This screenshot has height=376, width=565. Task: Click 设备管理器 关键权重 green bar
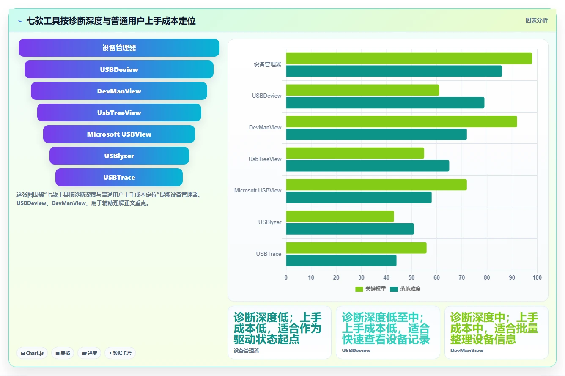pos(409,58)
